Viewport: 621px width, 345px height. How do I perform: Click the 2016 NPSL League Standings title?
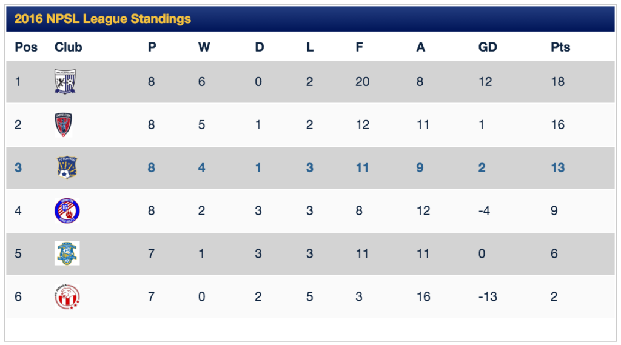(102, 19)
